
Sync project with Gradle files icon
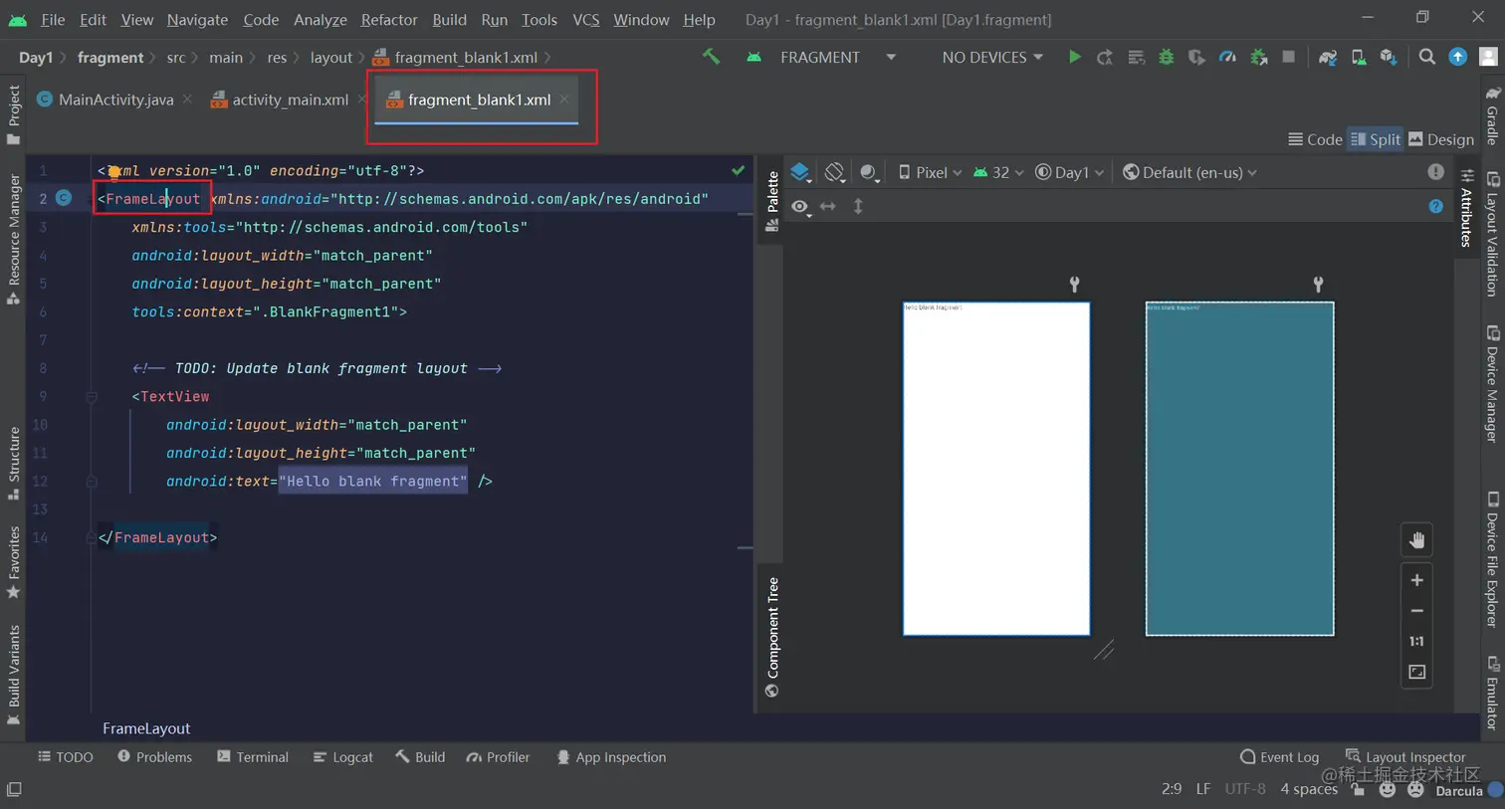[1327, 57]
